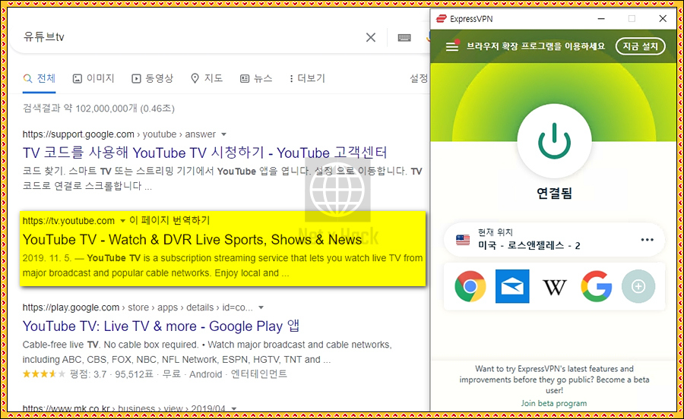This screenshot has width=684, height=419.
Task: Open the on-screen keyboard icon in search bar
Action: 404,37
